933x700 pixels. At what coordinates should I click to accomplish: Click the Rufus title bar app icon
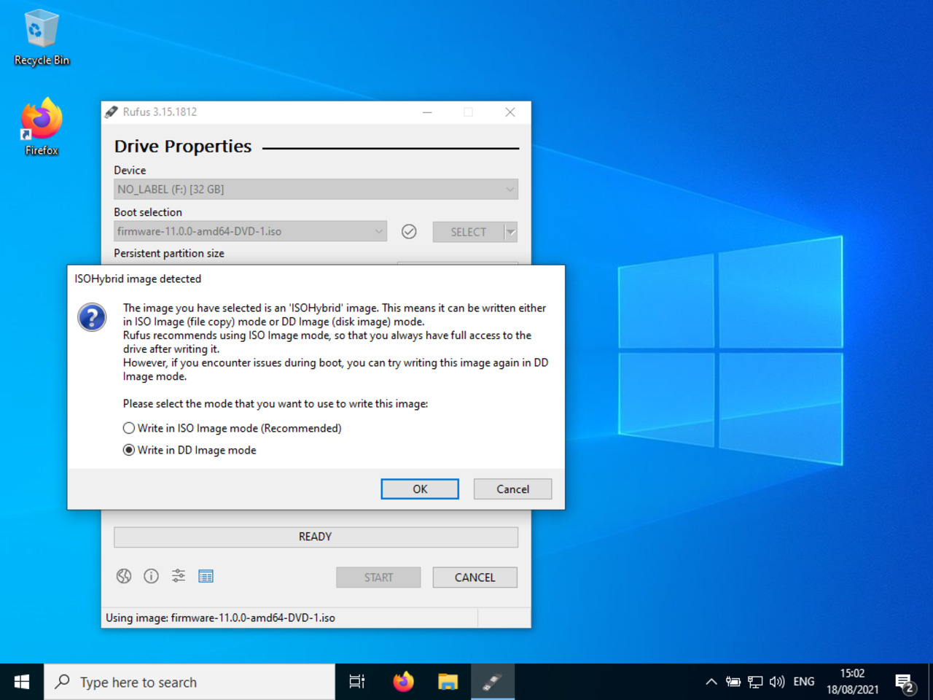(x=112, y=112)
